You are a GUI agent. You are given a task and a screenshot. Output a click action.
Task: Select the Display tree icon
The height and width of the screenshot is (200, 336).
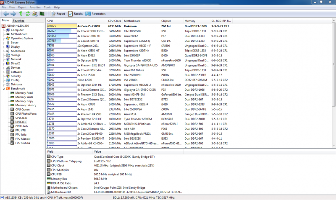pyautogui.click(x=8, y=46)
